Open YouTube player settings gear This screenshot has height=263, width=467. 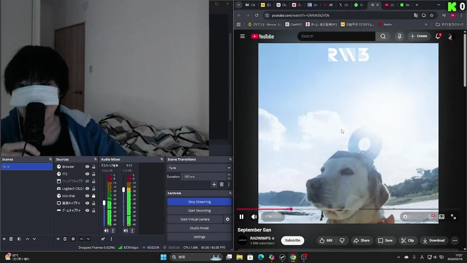(430, 217)
